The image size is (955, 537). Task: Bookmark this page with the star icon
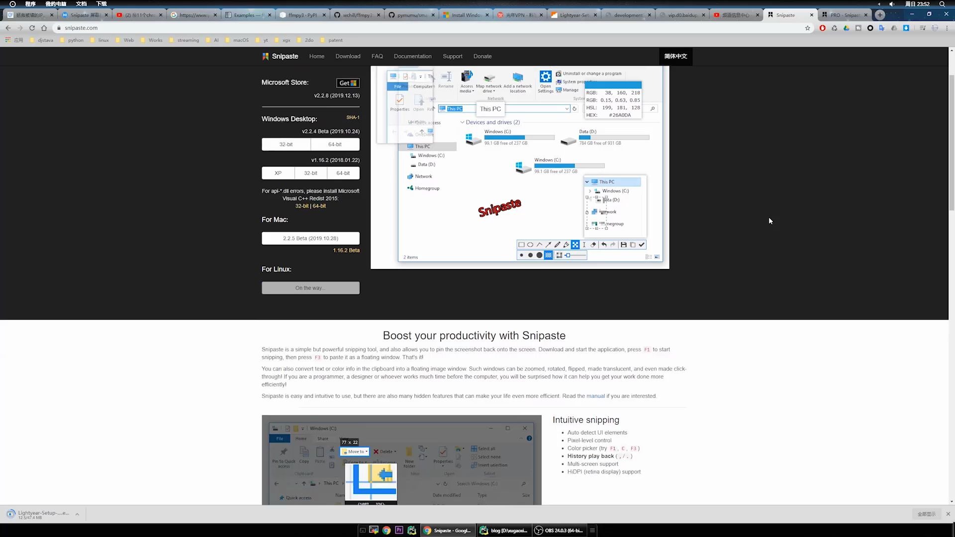[807, 28]
